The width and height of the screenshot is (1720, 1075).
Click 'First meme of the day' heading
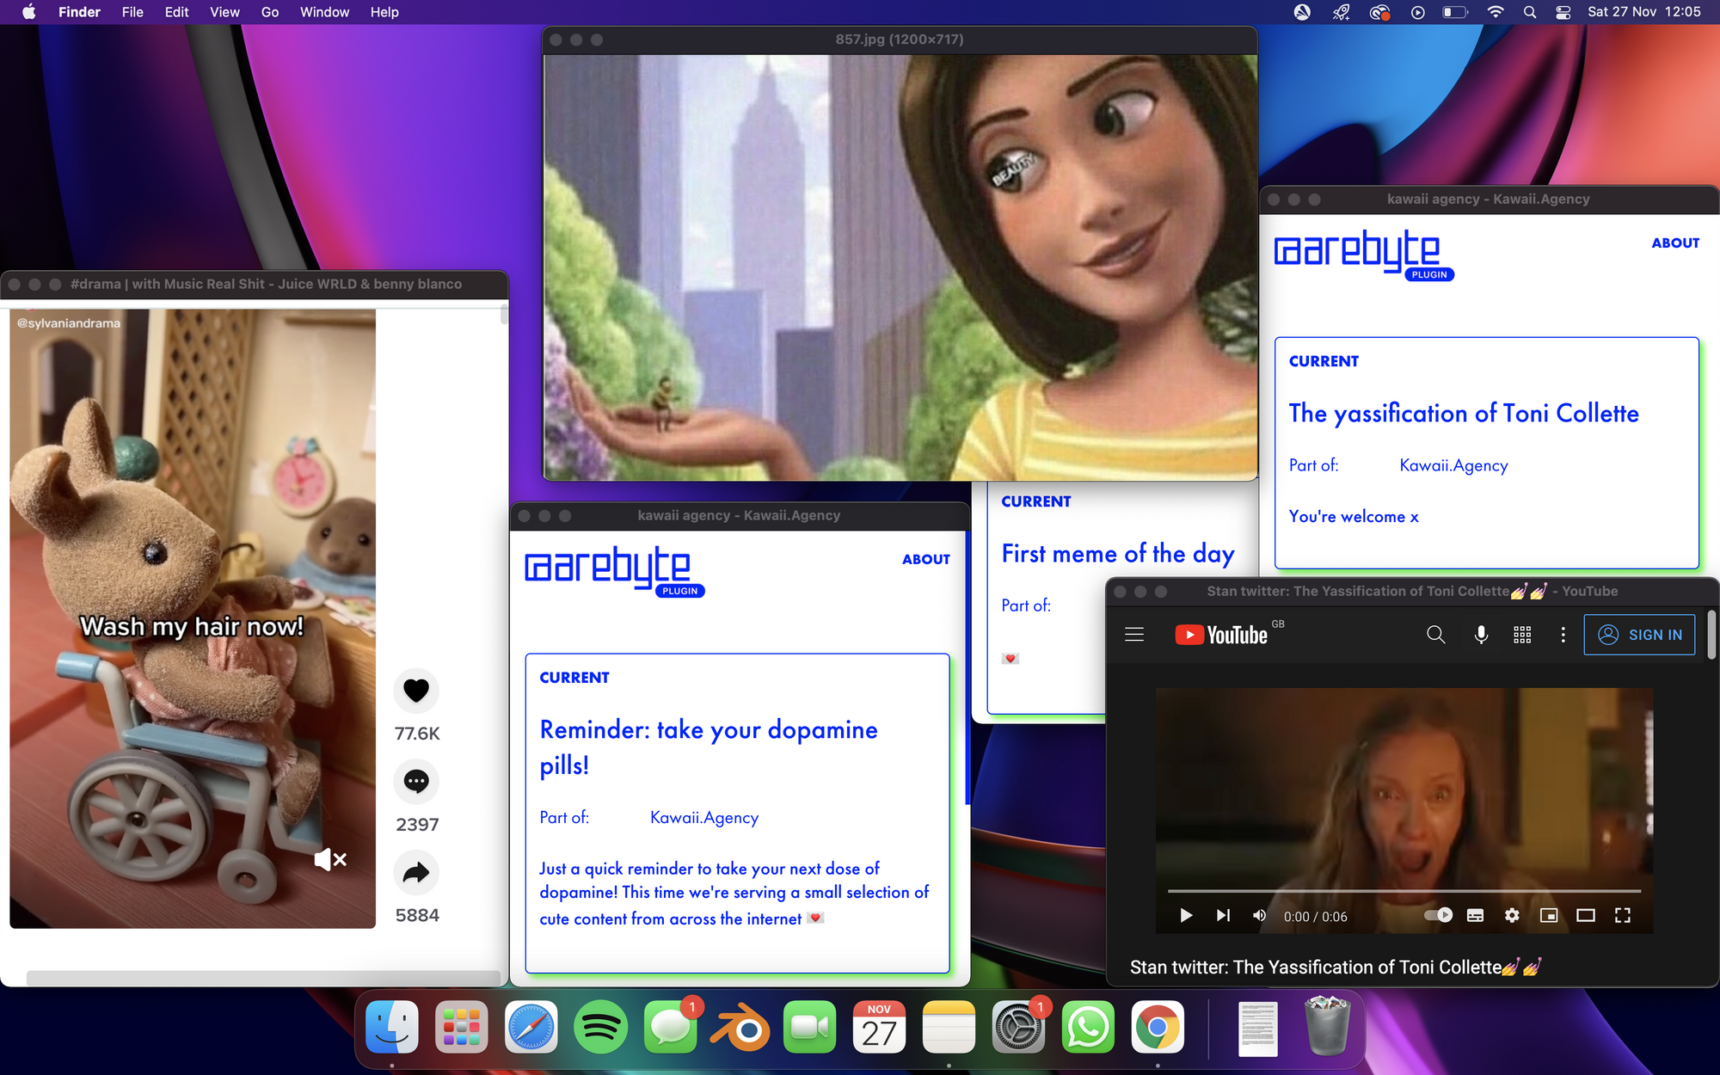point(1118,553)
